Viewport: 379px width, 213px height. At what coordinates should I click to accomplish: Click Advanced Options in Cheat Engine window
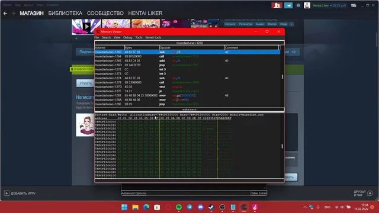(134, 193)
